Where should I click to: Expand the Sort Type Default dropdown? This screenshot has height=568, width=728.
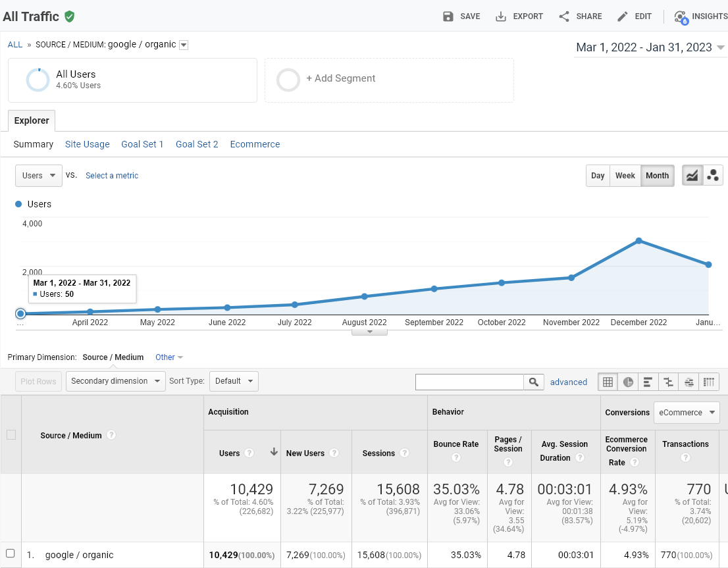pyautogui.click(x=234, y=381)
